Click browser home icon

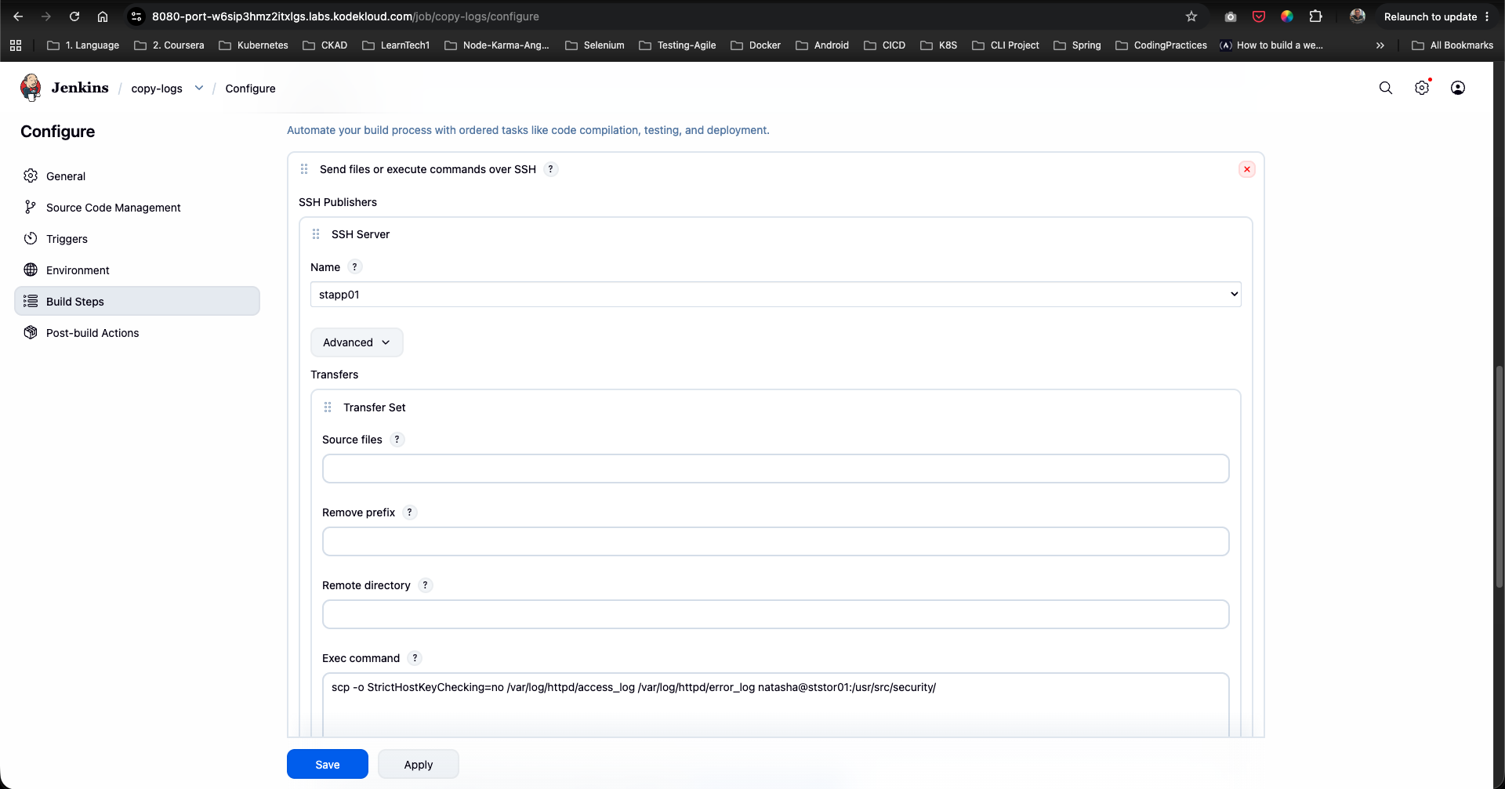pyautogui.click(x=103, y=16)
